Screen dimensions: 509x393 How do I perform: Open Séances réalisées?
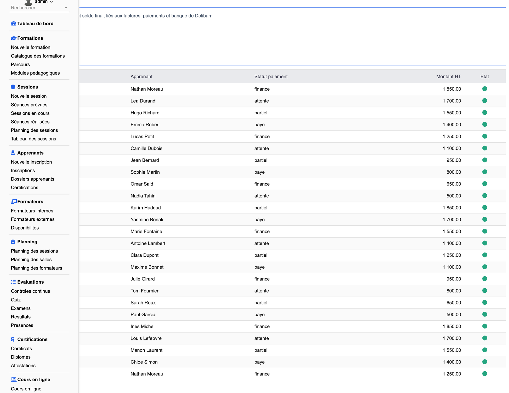(30, 122)
